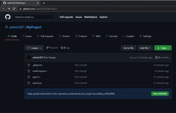Screen dimensions: 176x113
Task: Open the Insights tab
Action: pyautogui.click(x=128, y=36)
